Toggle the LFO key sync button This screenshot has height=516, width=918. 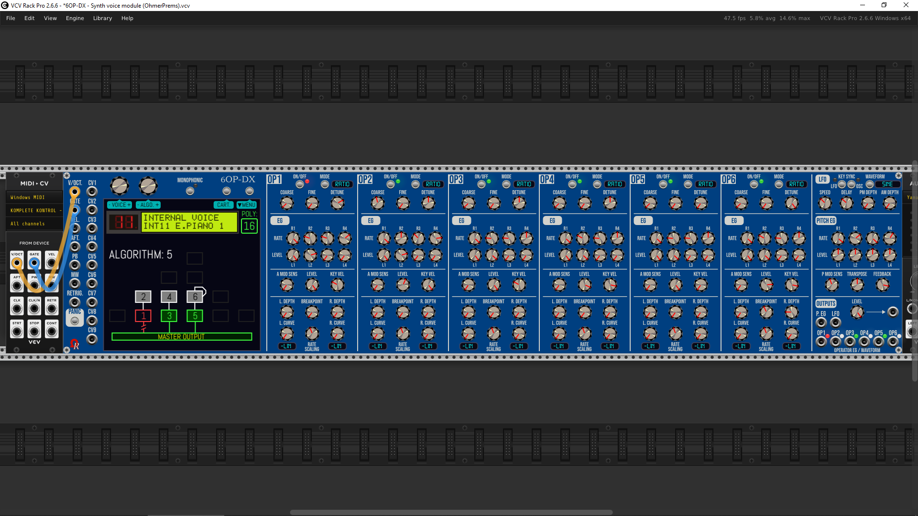[x=842, y=184]
